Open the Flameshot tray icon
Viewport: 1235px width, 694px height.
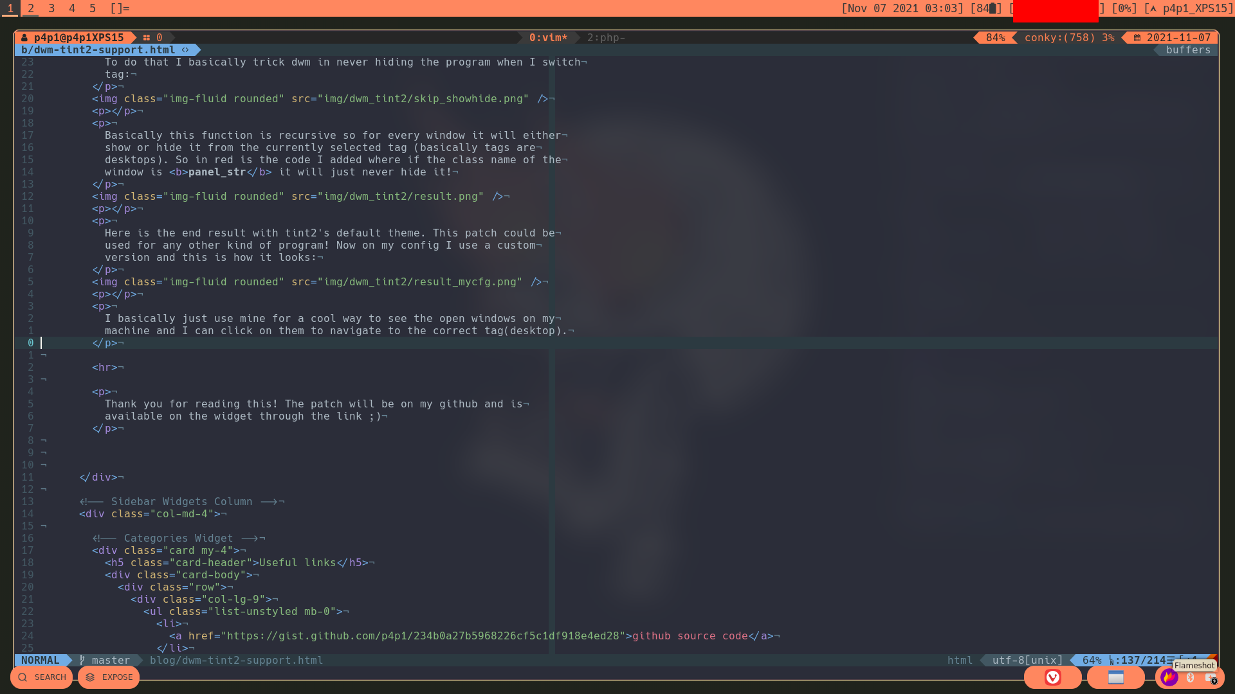pyautogui.click(x=1169, y=677)
